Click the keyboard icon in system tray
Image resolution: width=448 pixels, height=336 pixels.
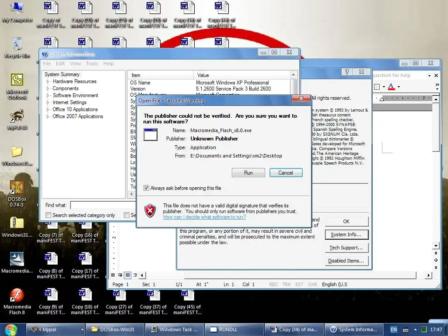pyautogui.click(x=405, y=330)
